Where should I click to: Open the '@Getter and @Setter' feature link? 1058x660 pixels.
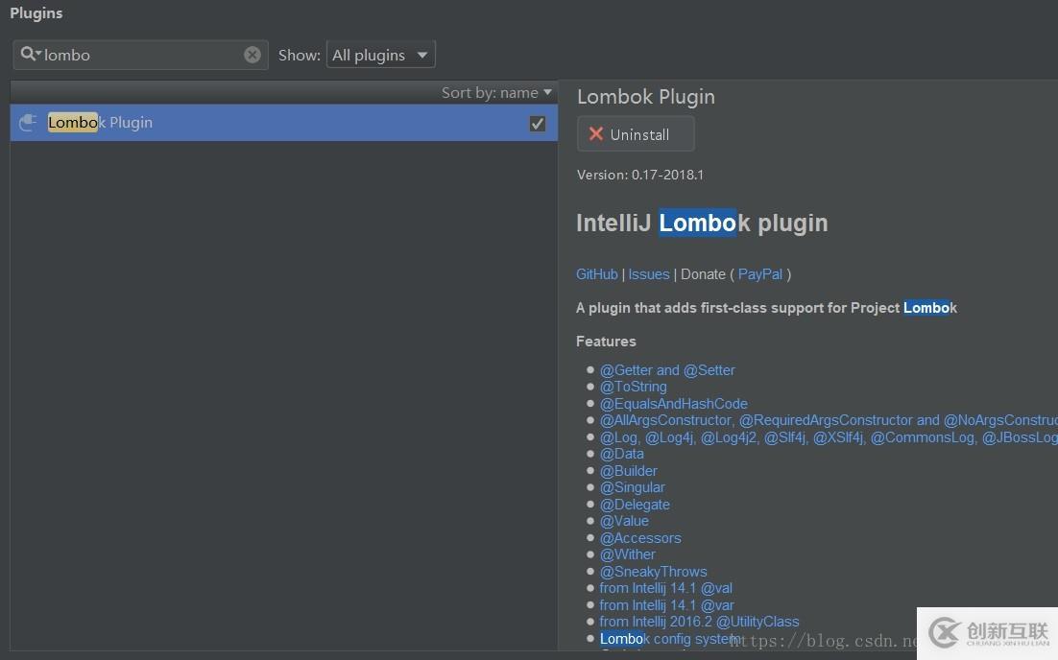point(667,369)
